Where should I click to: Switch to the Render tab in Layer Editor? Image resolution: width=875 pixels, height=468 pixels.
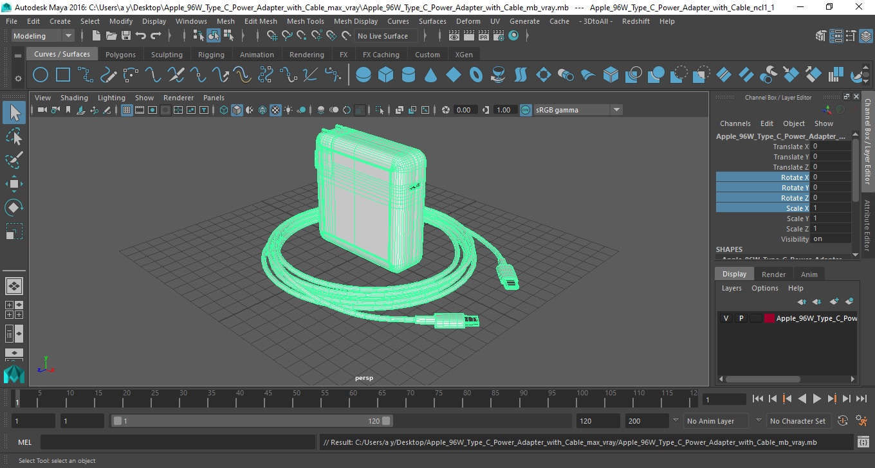point(773,274)
